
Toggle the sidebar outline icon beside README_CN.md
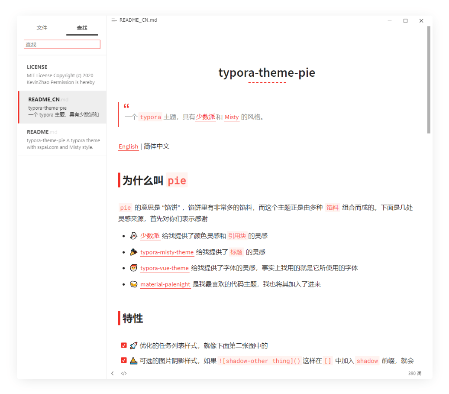(114, 20)
